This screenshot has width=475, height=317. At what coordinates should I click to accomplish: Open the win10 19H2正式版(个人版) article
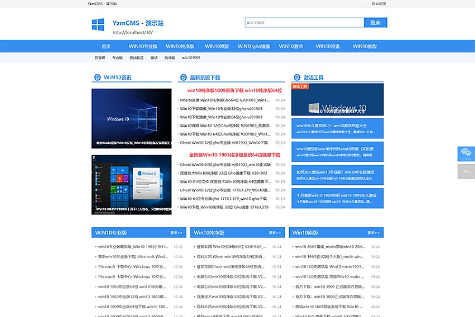(x=329, y=257)
